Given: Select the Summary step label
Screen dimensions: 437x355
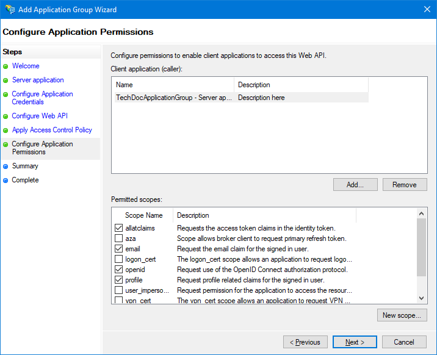Looking at the screenshot, I should point(25,166).
